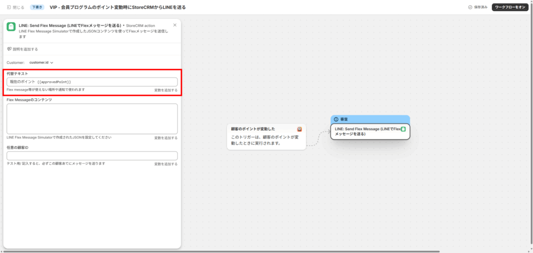Click the 閉じる exit icon at top left

(9, 7)
